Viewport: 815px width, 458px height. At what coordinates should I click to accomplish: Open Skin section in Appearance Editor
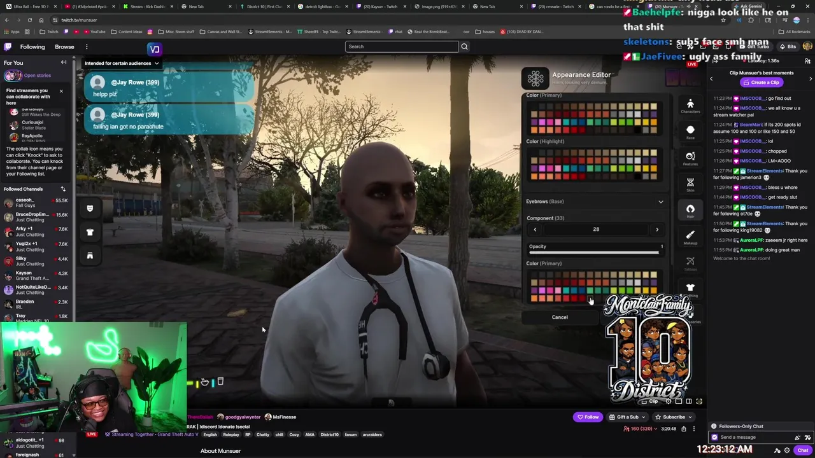pyautogui.click(x=690, y=184)
